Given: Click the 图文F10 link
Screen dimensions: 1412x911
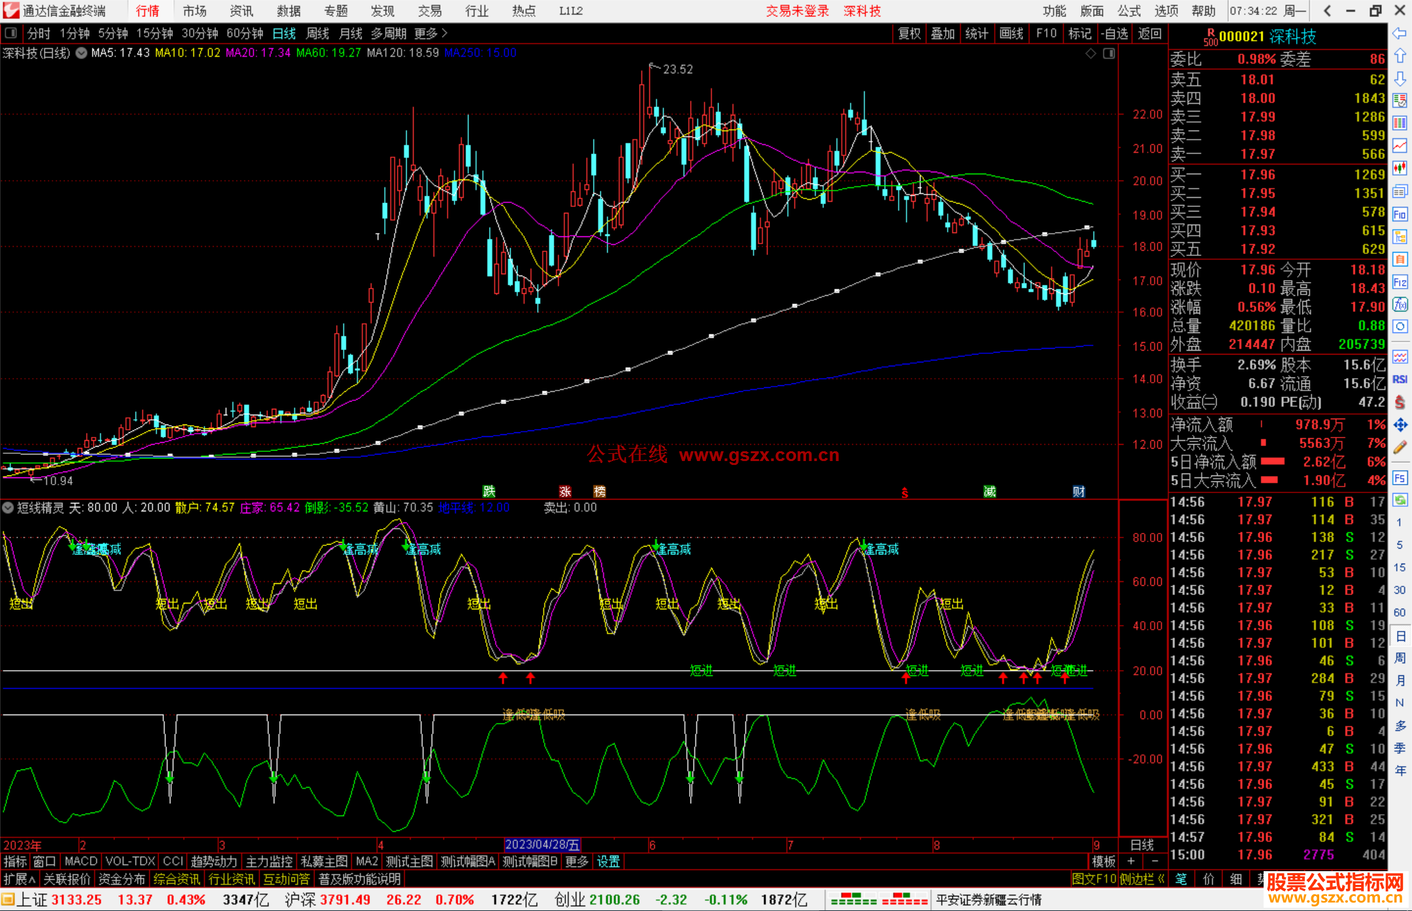Looking at the screenshot, I should (x=1094, y=879).
